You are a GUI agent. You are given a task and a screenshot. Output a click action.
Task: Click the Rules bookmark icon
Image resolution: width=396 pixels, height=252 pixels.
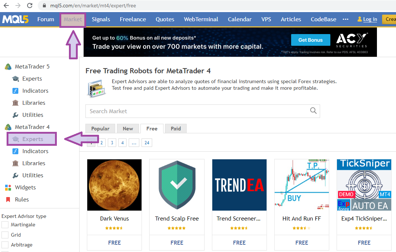click(x=8, y=200)
